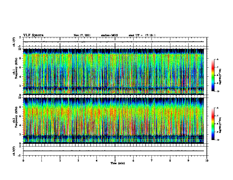
Task: Click the ch.2 spectrogram panel
Action: (114, 121)
